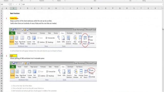Click Developer tab in circled-Freeze ribbon picture
The height and width of the screenshot is (92, 164).
click(x=70, y=33)
